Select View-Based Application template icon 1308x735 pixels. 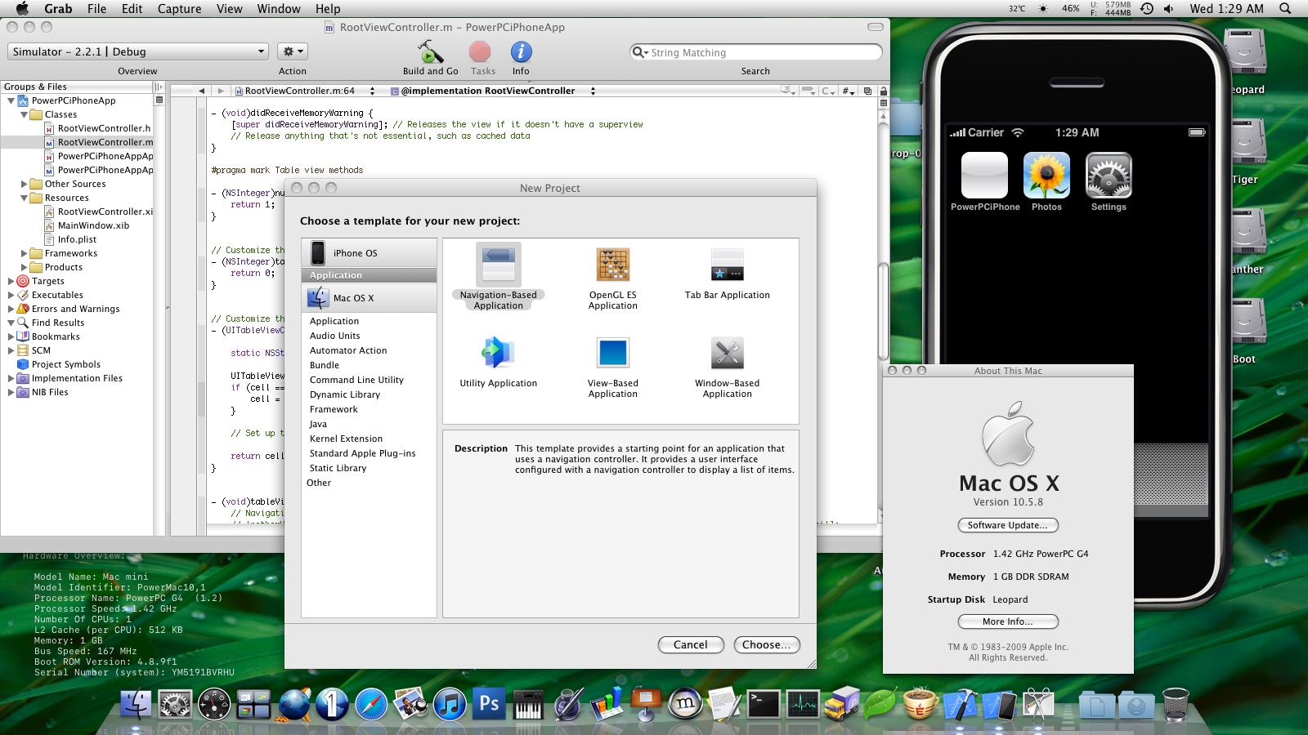(x=613, y=353)
